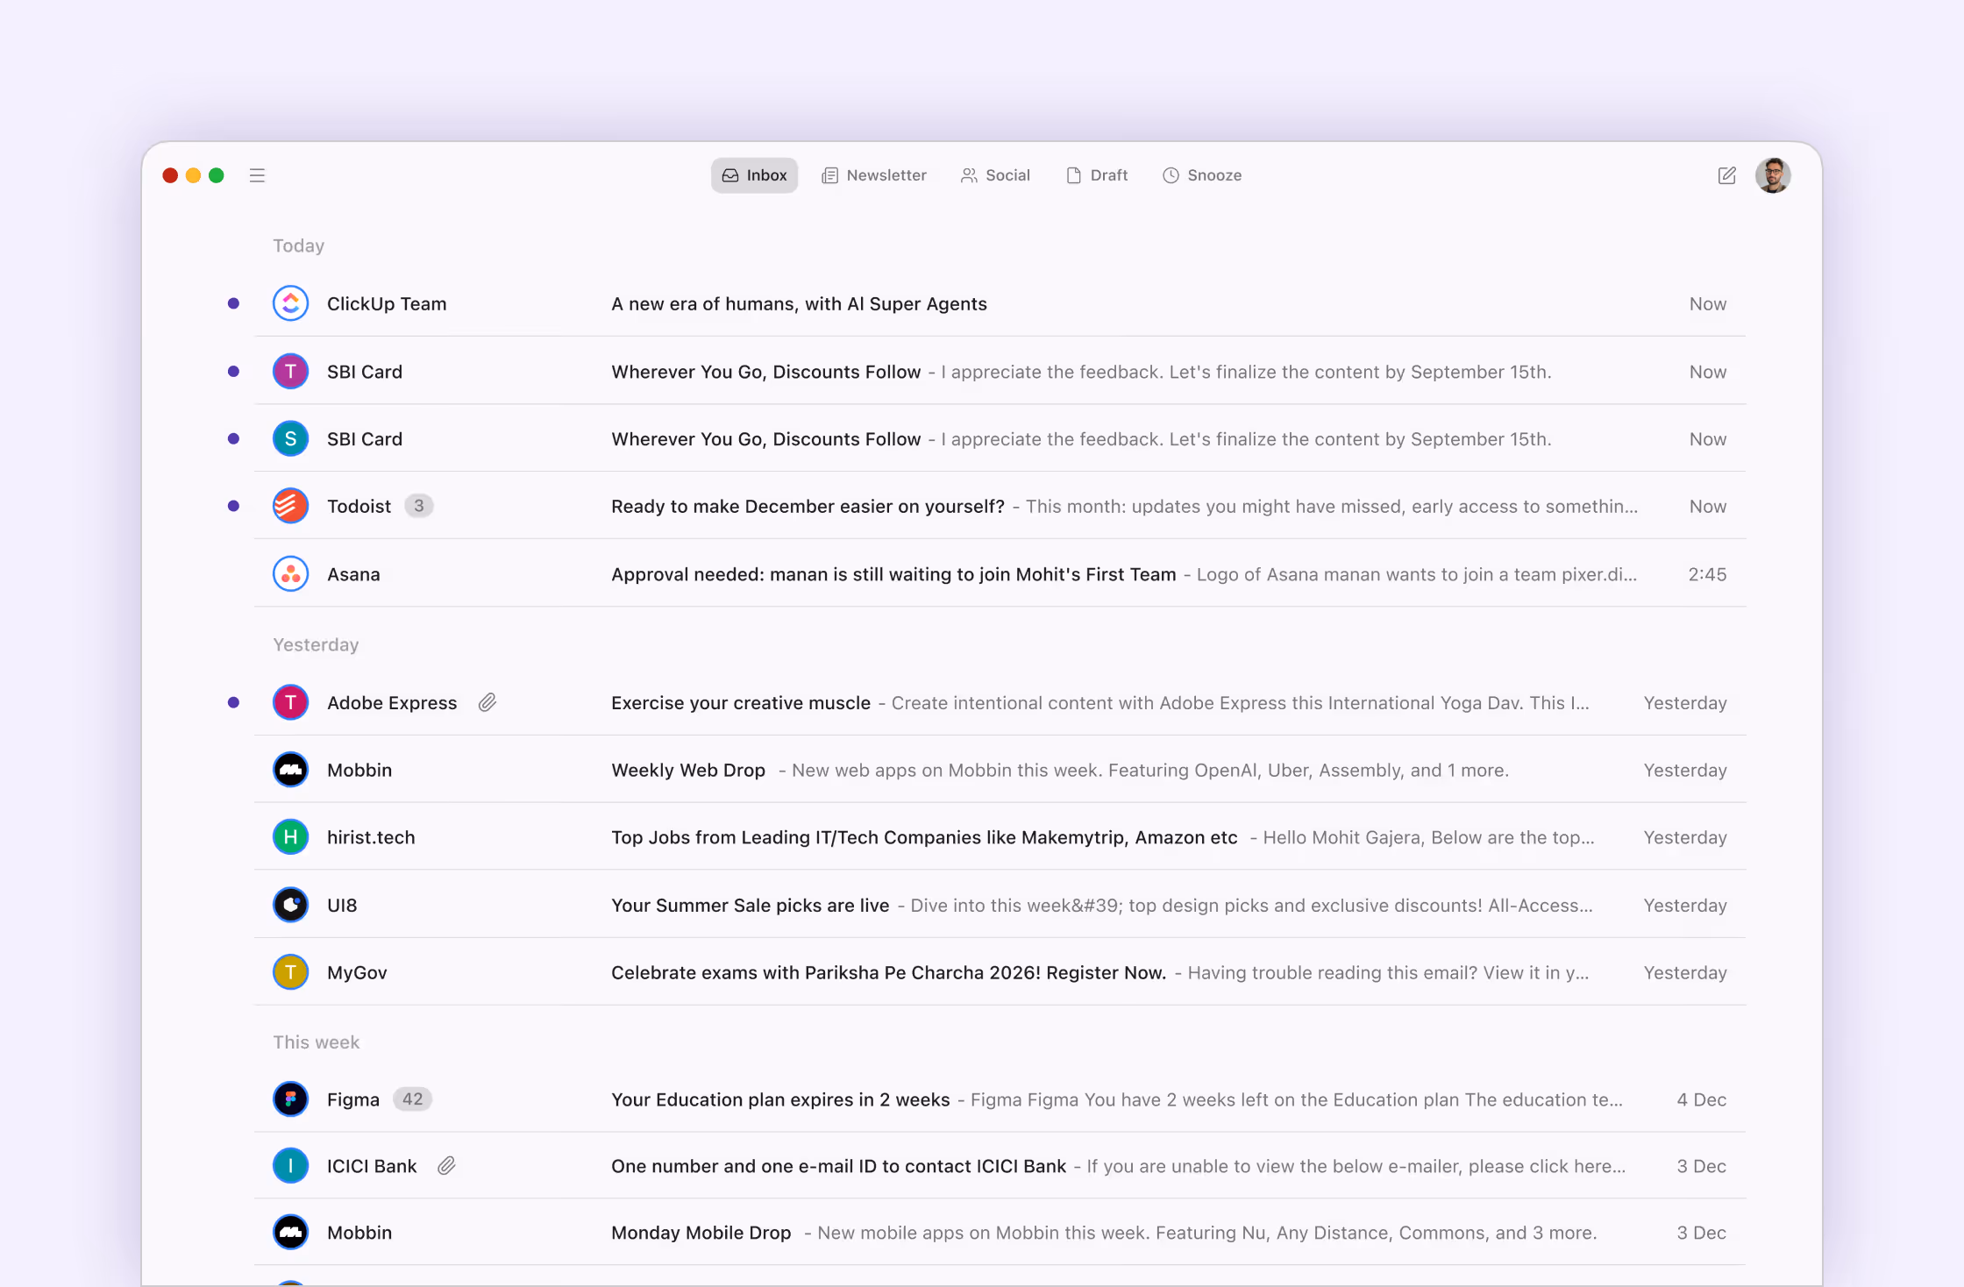Toggle unread dot on first SBI Card email
The image size is (1964, 1287).
pos(233,372)
